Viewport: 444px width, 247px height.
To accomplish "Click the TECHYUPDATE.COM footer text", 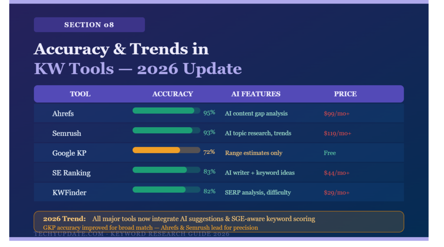I will 132,234.
